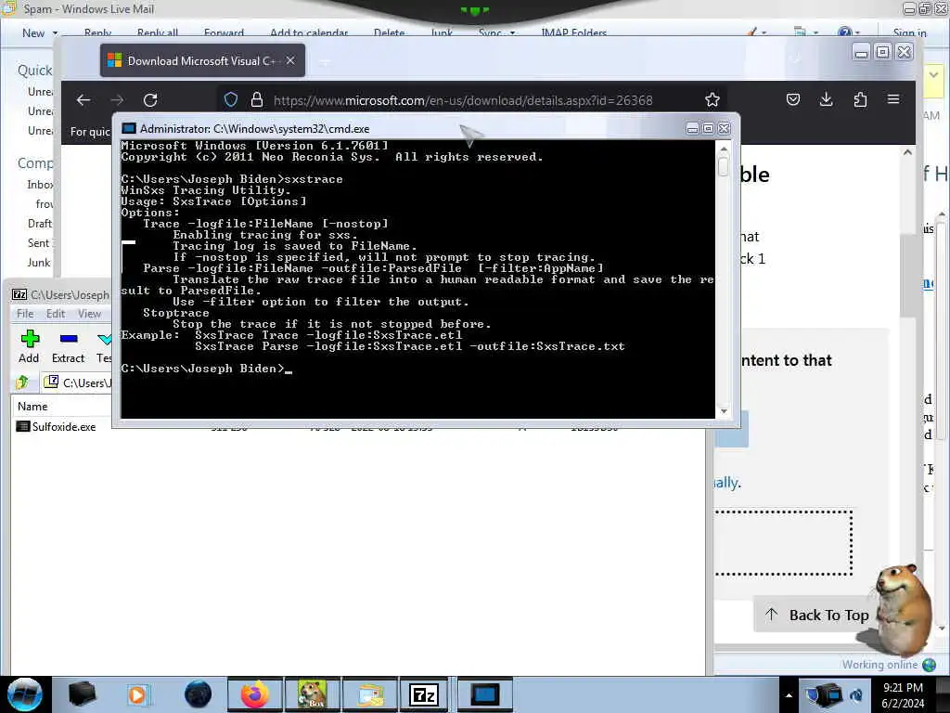The image size is (950, 713).
Task: Open the Windows Start orb
Action: pyautogui.click(x=25, y=694)
